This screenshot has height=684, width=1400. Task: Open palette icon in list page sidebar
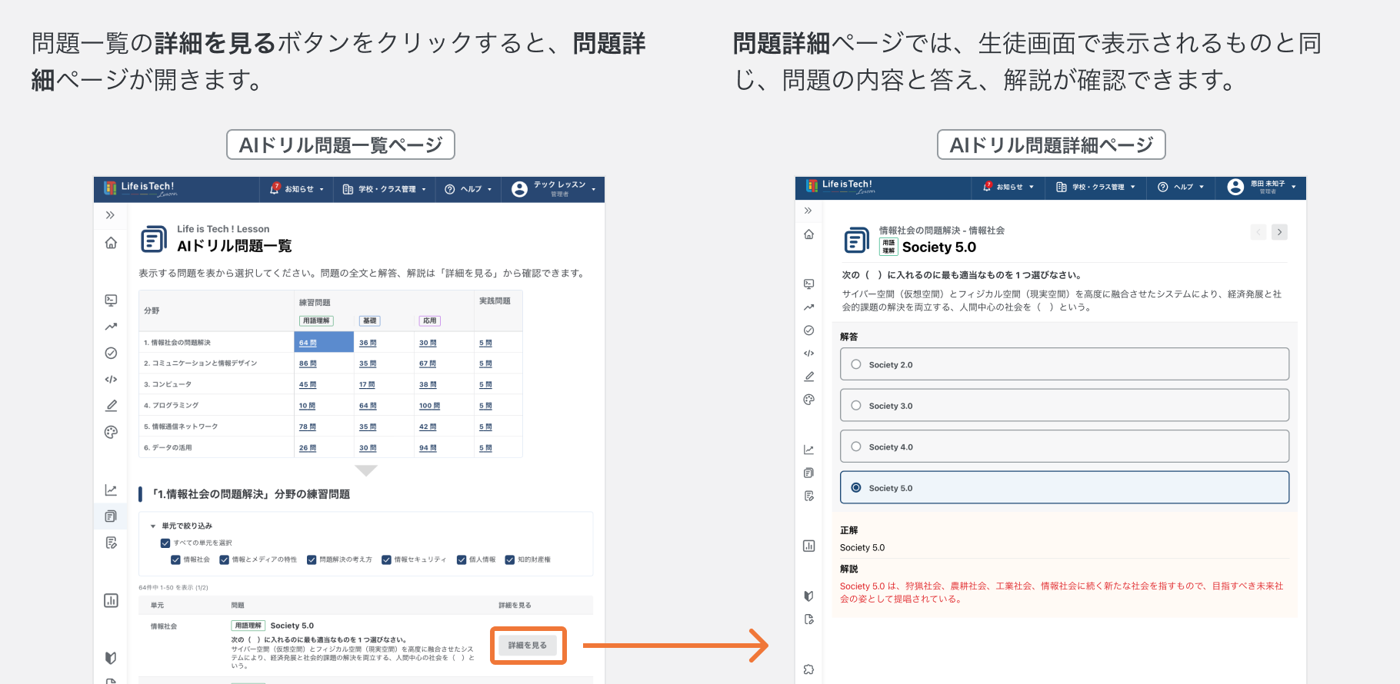111,432
